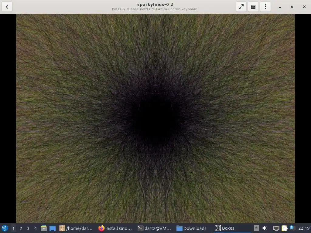The image size is (311, 233).
Task: Switch to the /home/dar... archive window
Action: coord(76,228)
